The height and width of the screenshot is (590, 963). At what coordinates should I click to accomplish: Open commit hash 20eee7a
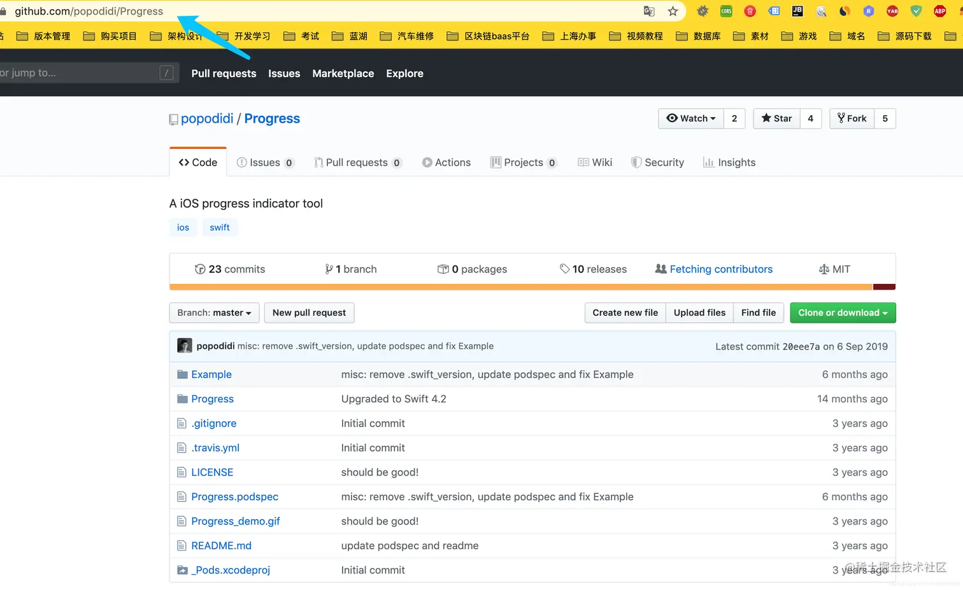[801, 346]
